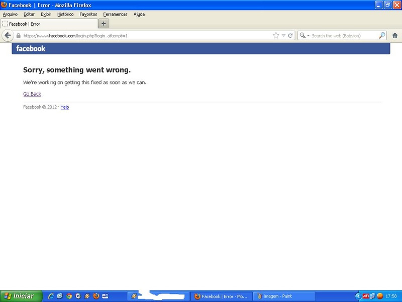Viewport: 402px width, 302px height.
Task: Click the Firefox icon in title bar
Action: click(4, 5)
